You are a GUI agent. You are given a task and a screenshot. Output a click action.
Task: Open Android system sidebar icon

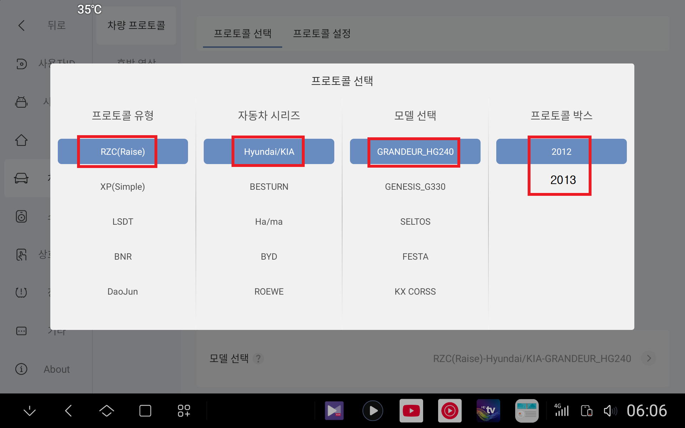[x=21, y=102]
